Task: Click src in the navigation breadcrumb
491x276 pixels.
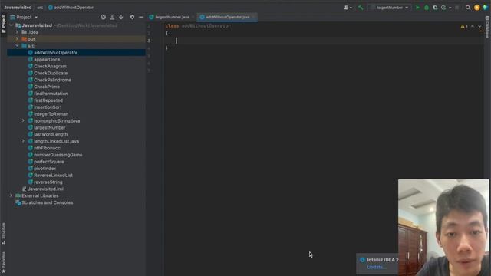Action: click(x=40, y=8)
